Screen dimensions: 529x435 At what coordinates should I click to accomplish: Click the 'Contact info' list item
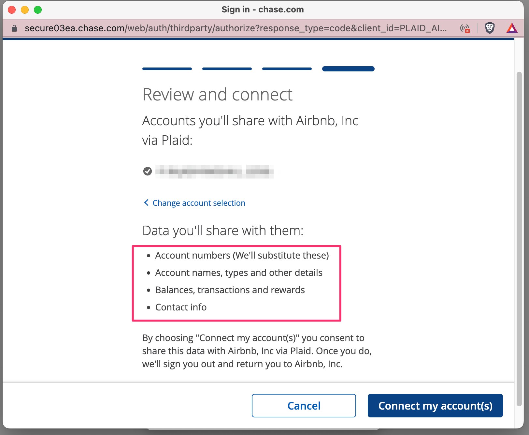click(x=181, y=307)
